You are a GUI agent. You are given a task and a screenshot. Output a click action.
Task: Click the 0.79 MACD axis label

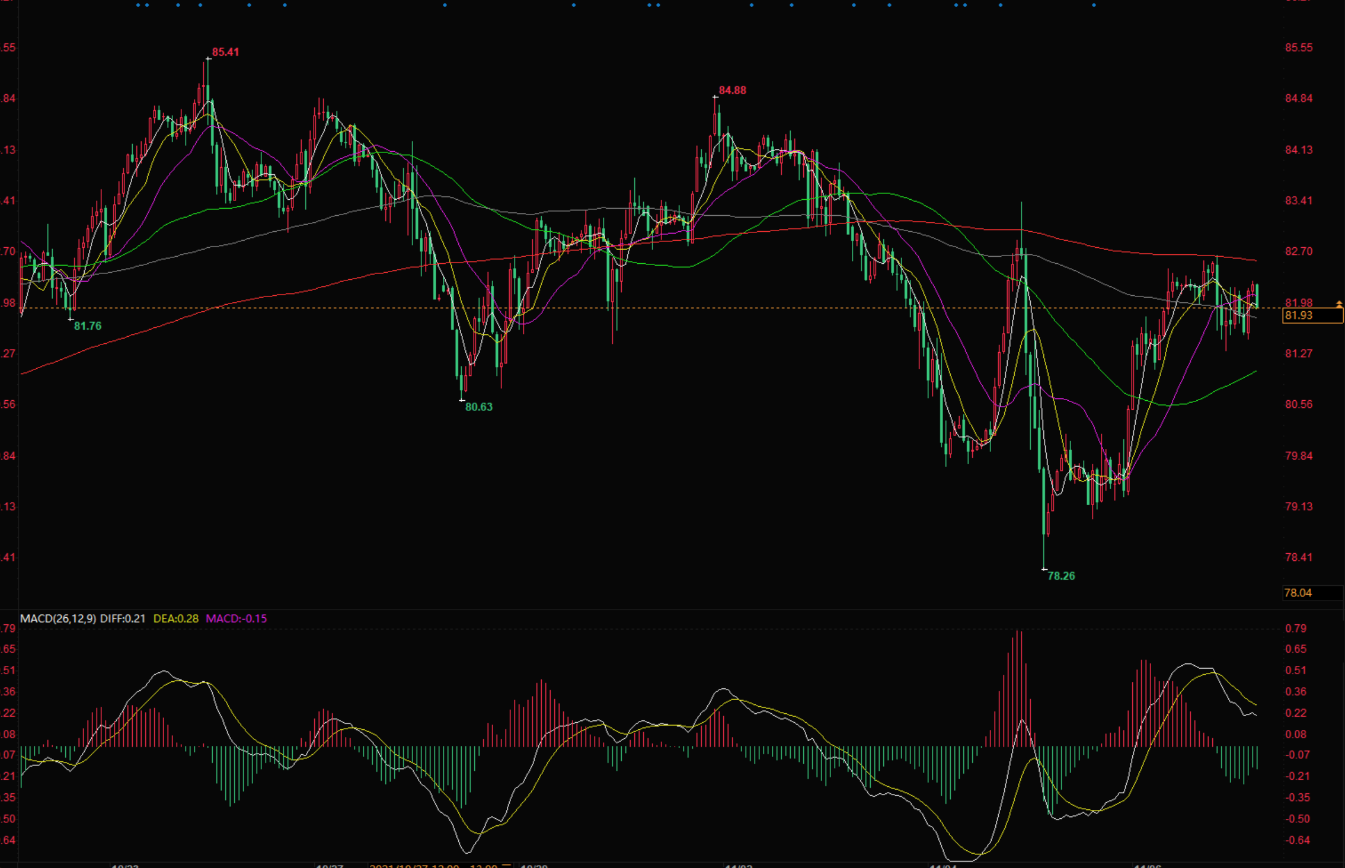(1295, 628)
